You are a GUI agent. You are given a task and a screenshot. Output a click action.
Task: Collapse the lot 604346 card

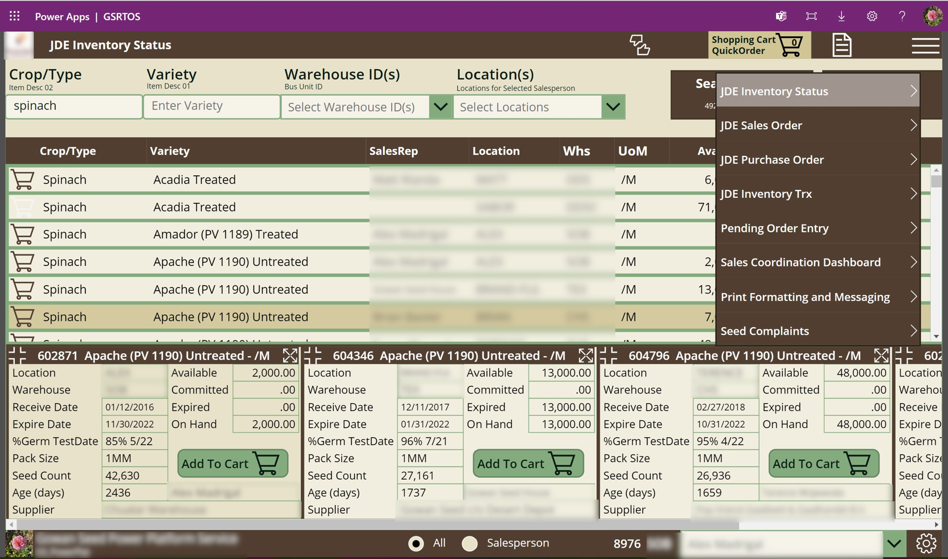(x=313, y=355)
